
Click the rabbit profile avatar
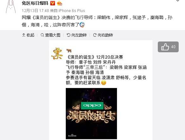tap(11, 7)
